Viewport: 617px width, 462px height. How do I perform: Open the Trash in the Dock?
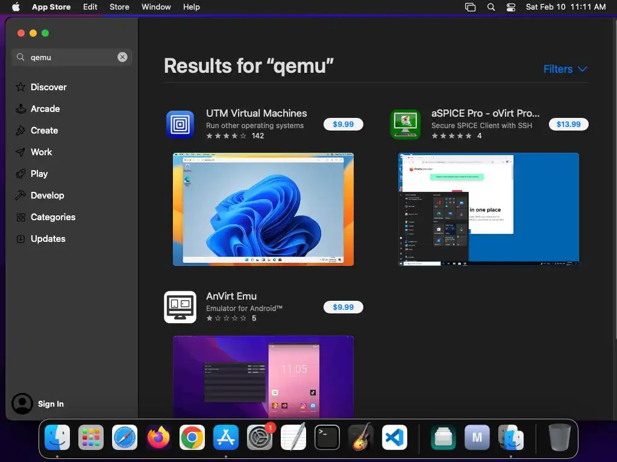(x=559, y=437)
